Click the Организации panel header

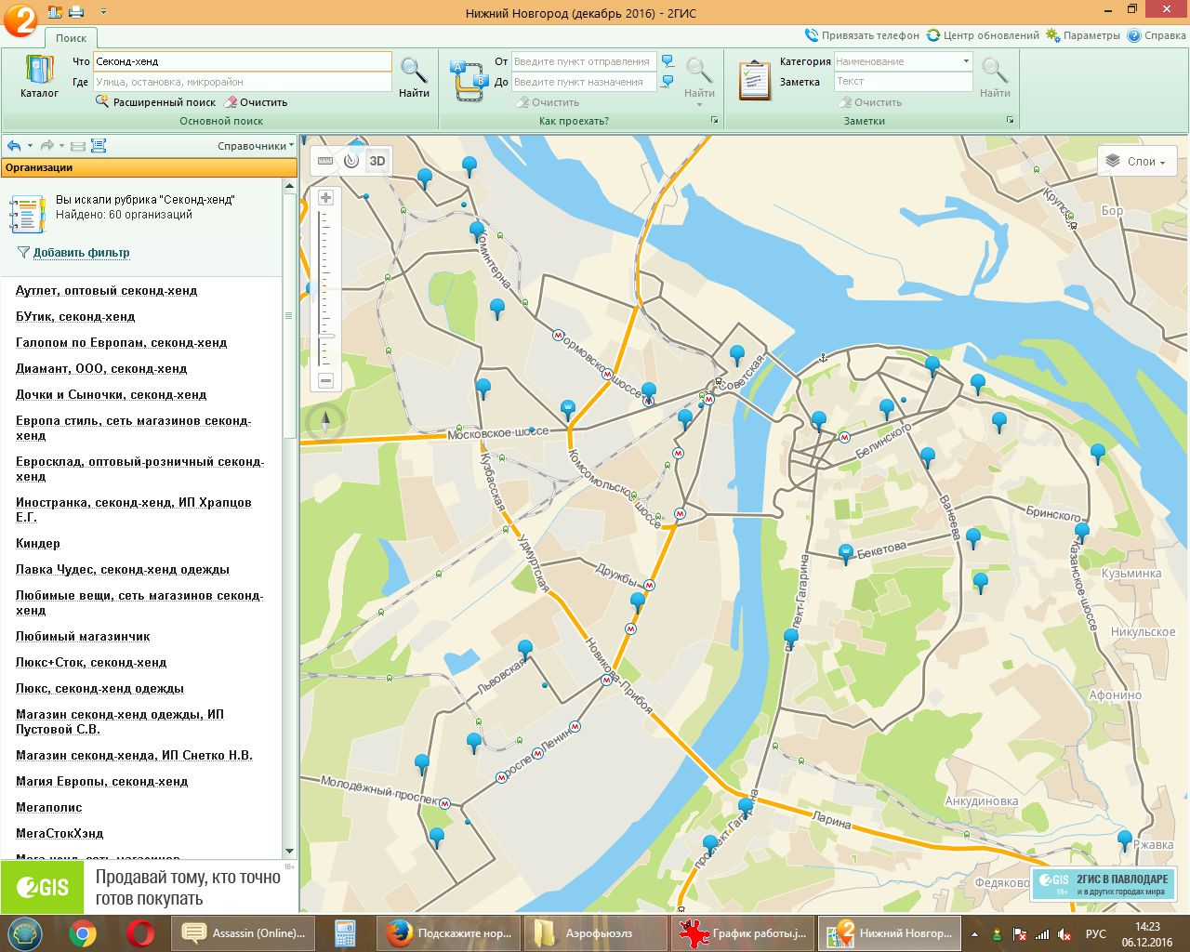tap(149, 167)
